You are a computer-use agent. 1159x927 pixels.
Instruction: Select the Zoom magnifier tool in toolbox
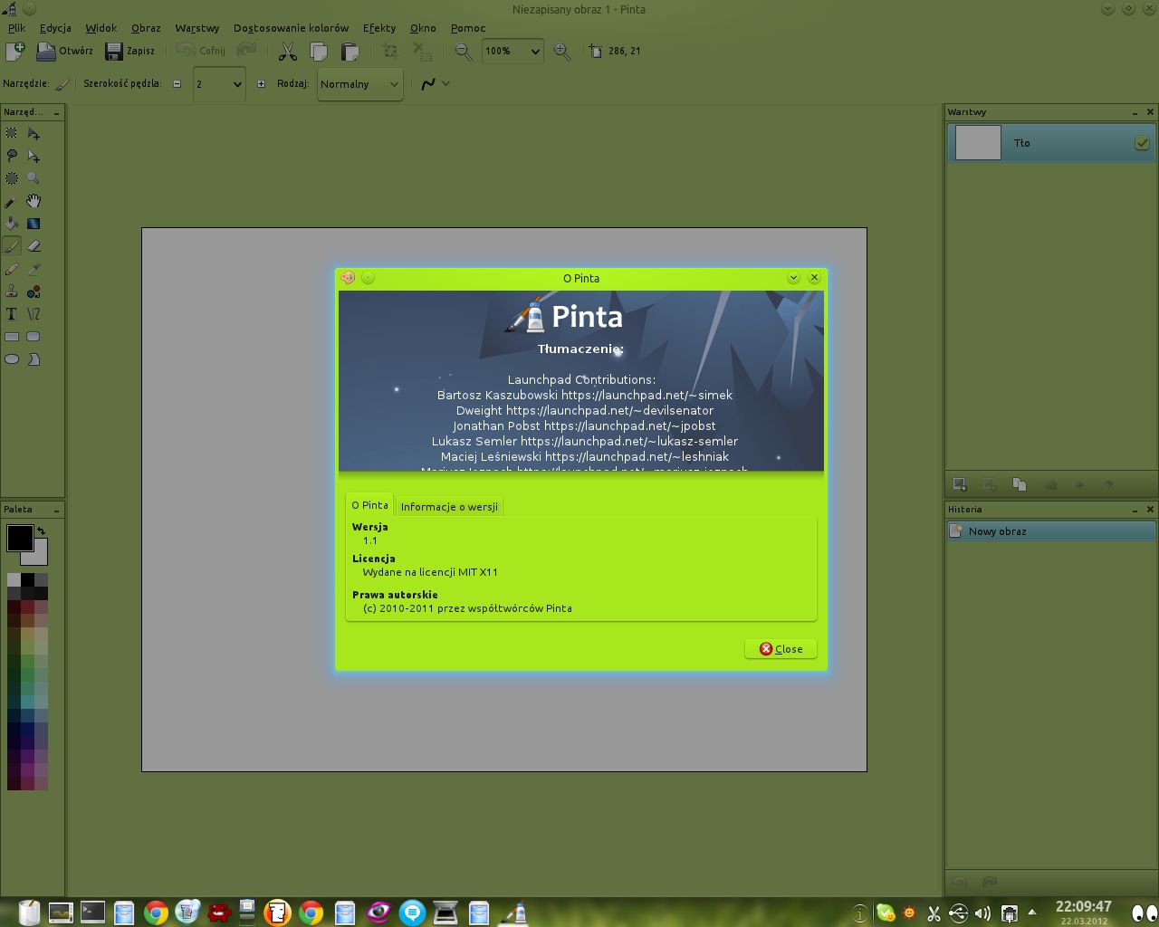click(34, 178)
